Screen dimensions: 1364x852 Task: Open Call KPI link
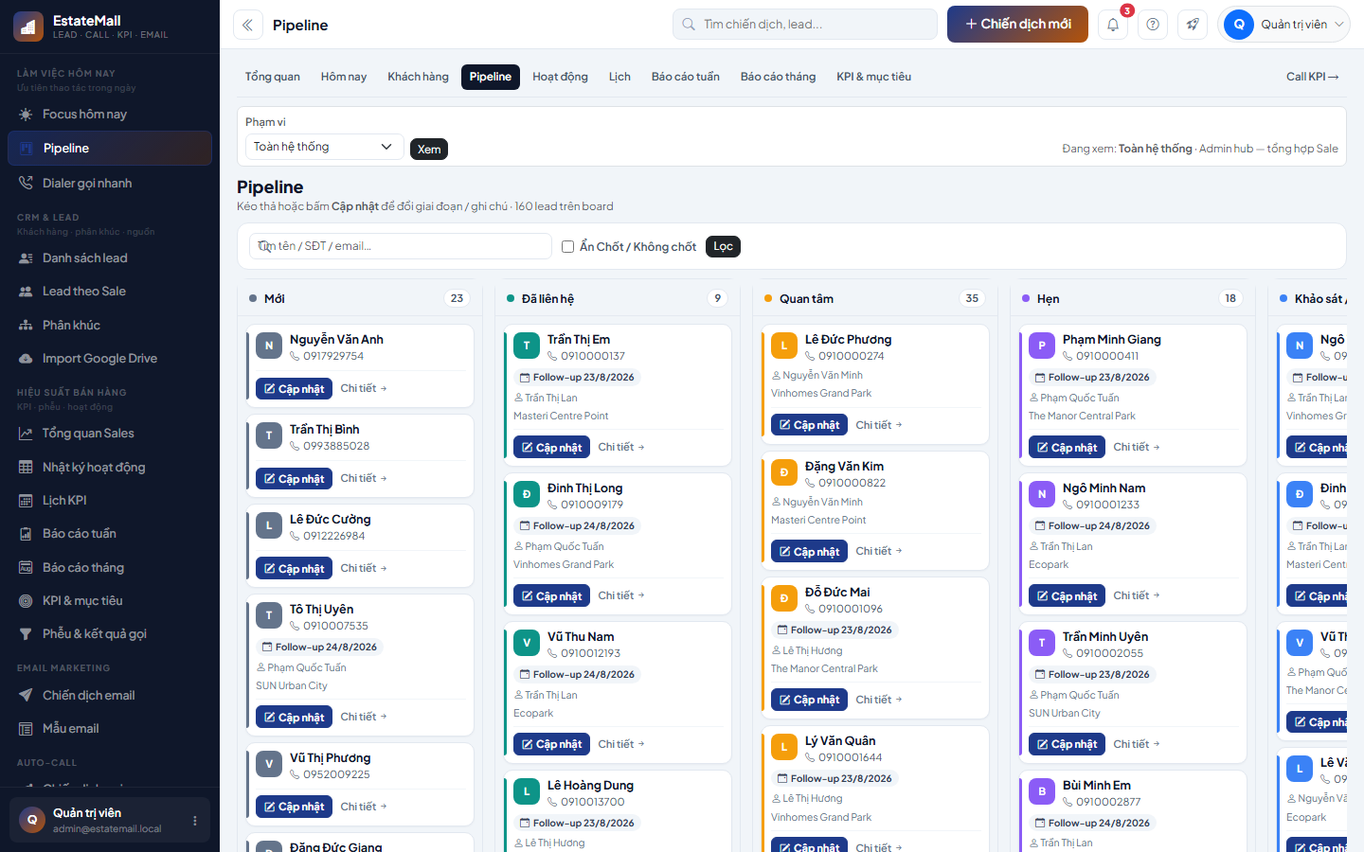pyautogui.click(x=1312, y=77)
